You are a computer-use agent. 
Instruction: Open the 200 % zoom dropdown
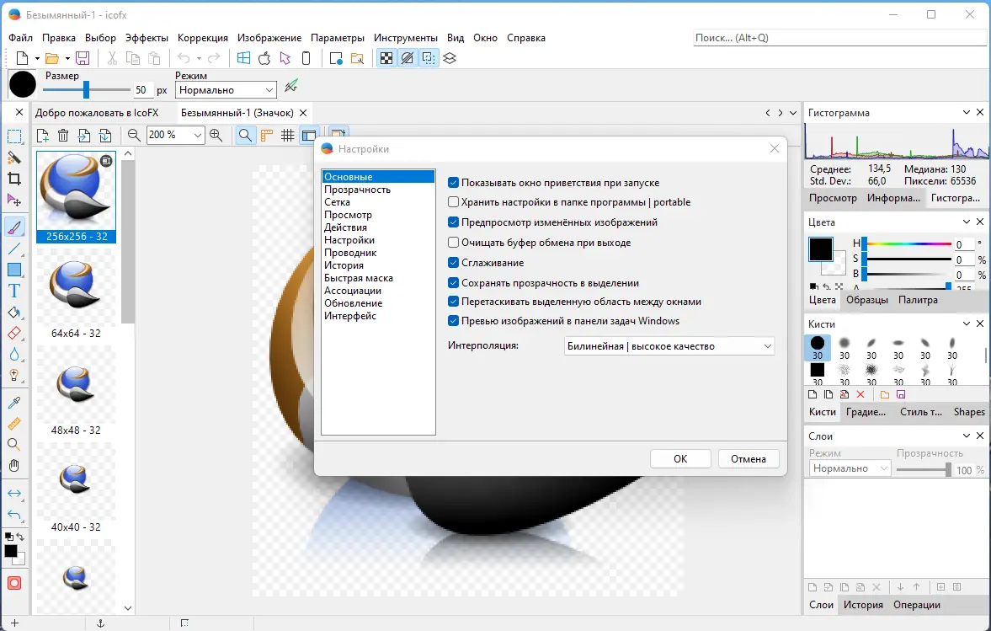[175, 135]
